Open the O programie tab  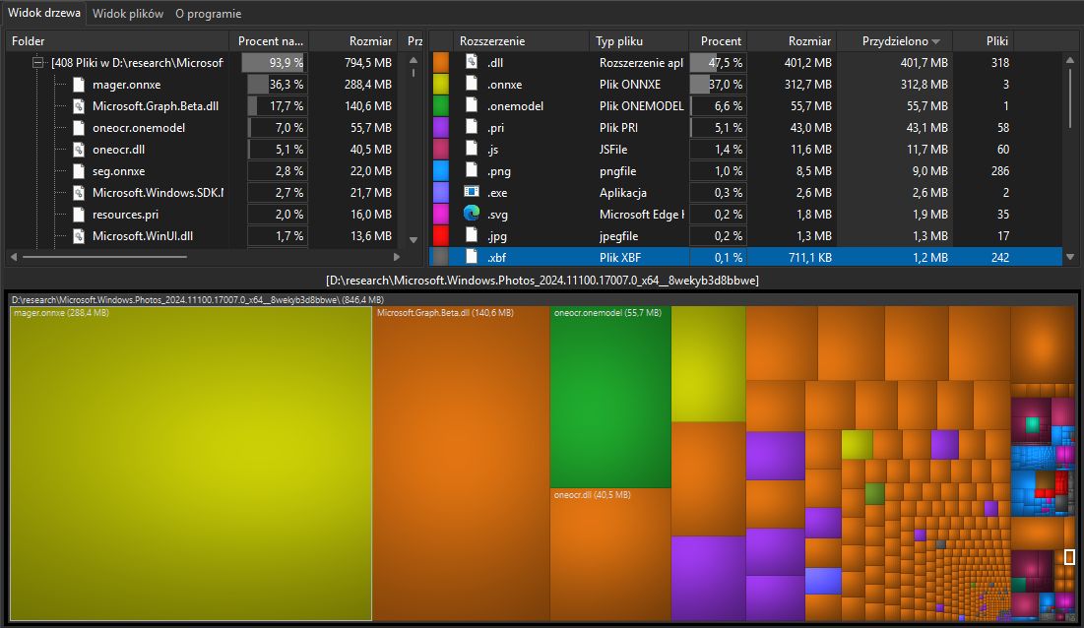[x=208, y=13]
